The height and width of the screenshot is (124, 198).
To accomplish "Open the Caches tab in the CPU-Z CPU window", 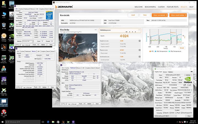I will pyautogui.click(x=21, y=9).
